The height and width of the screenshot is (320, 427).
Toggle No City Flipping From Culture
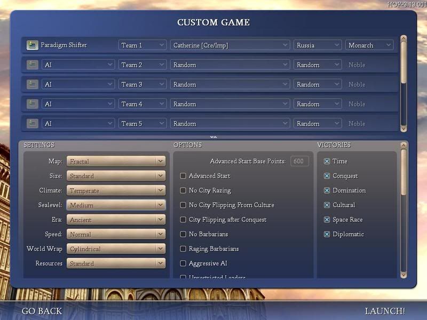(183, 205)
